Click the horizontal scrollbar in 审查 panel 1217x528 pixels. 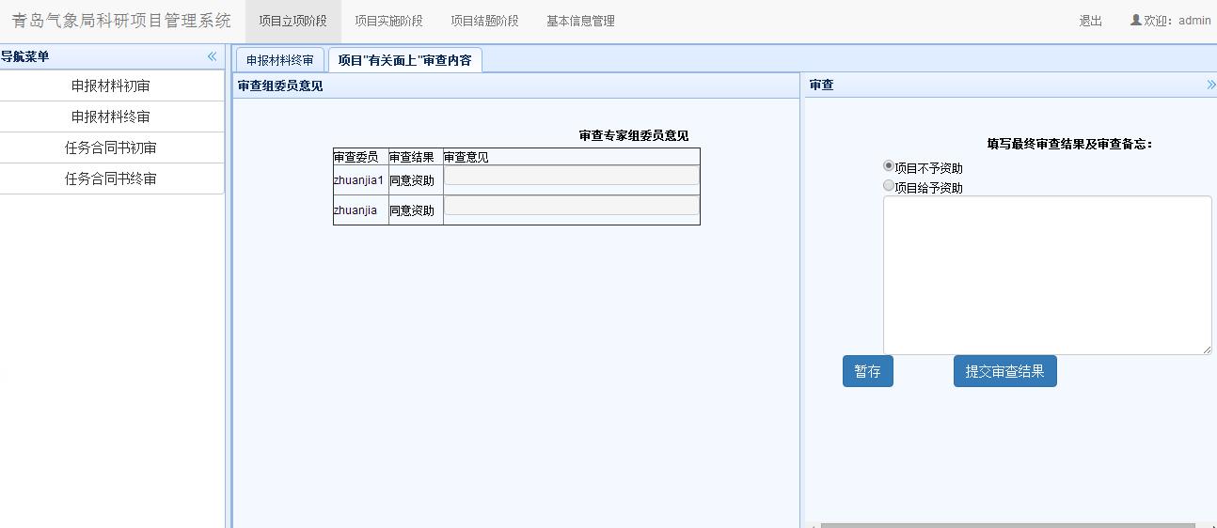point(1007,525)
